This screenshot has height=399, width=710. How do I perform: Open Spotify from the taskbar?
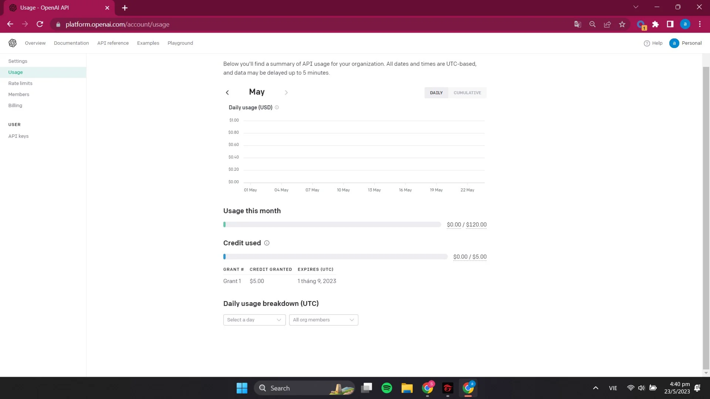(x=386, y=388)
